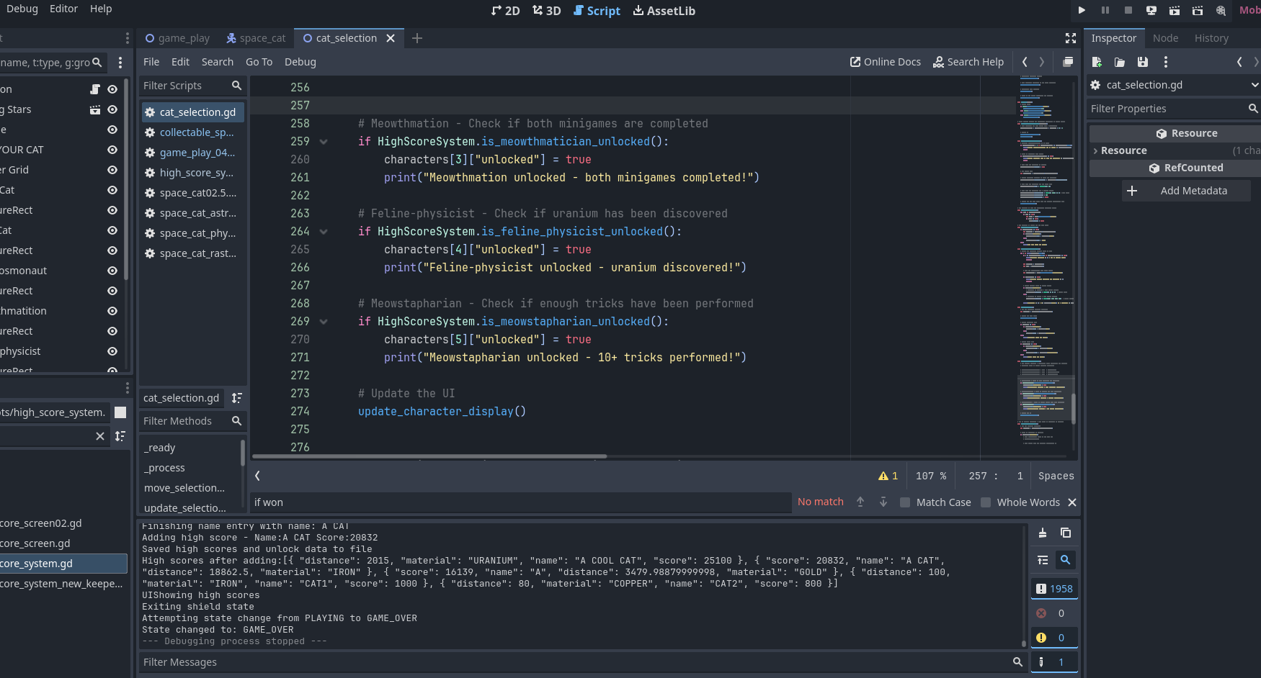Viewport: 1261px width, 678px height.
Task: Open the cat_selection.gd resource dropdown
Action: pos(1255,85)
